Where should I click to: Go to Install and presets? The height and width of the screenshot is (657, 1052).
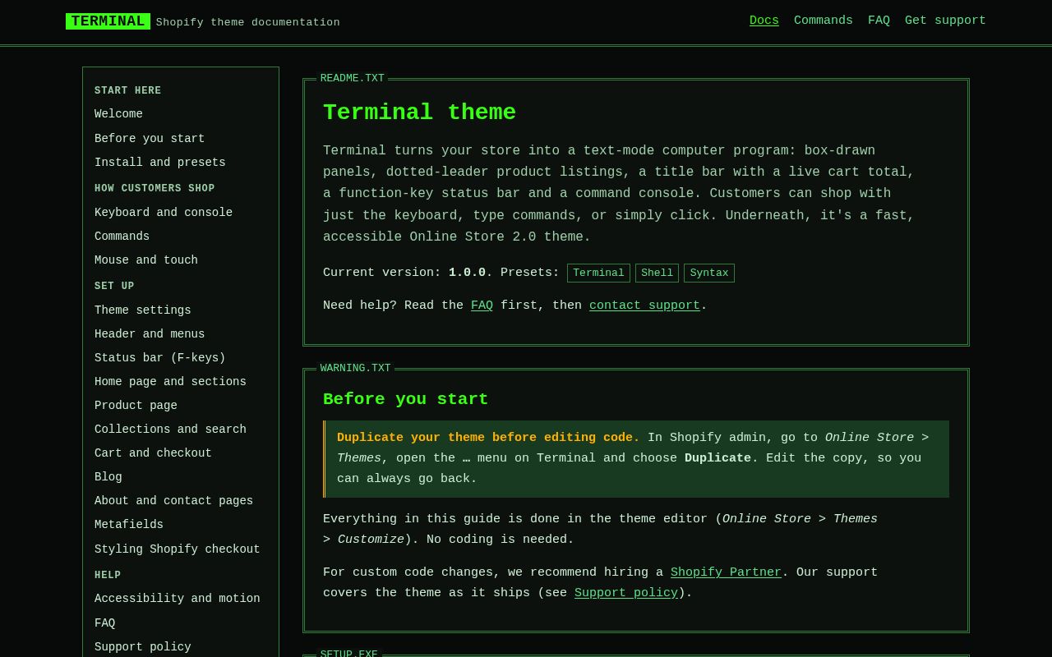point(160,163)
